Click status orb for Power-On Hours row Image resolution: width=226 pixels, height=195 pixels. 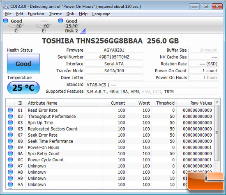[x=10, y=147]
